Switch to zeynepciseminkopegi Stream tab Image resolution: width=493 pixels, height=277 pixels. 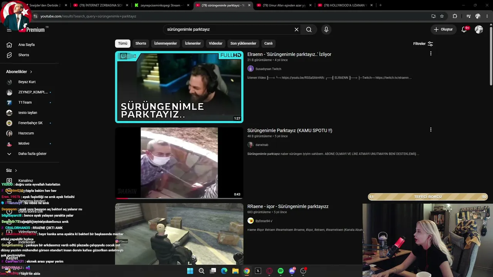click(162, 5)
